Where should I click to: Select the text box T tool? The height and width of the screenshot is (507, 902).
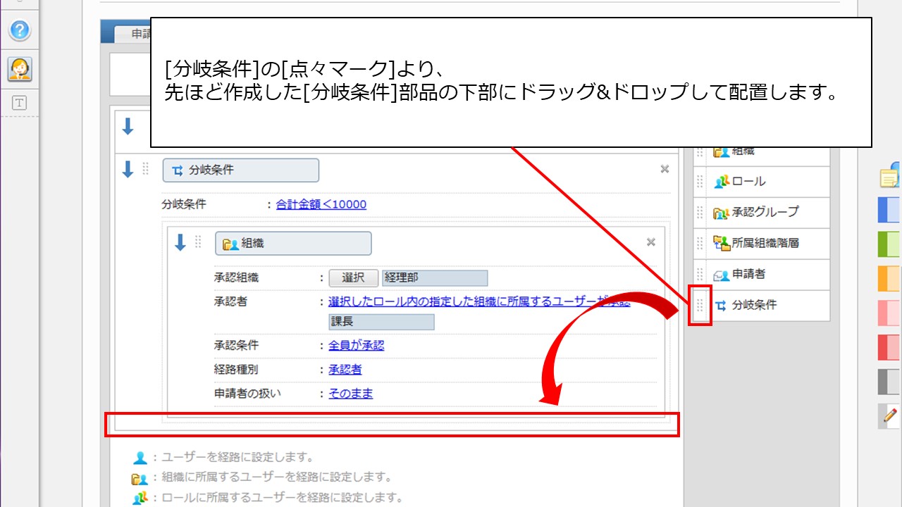(x=20, y=103)
